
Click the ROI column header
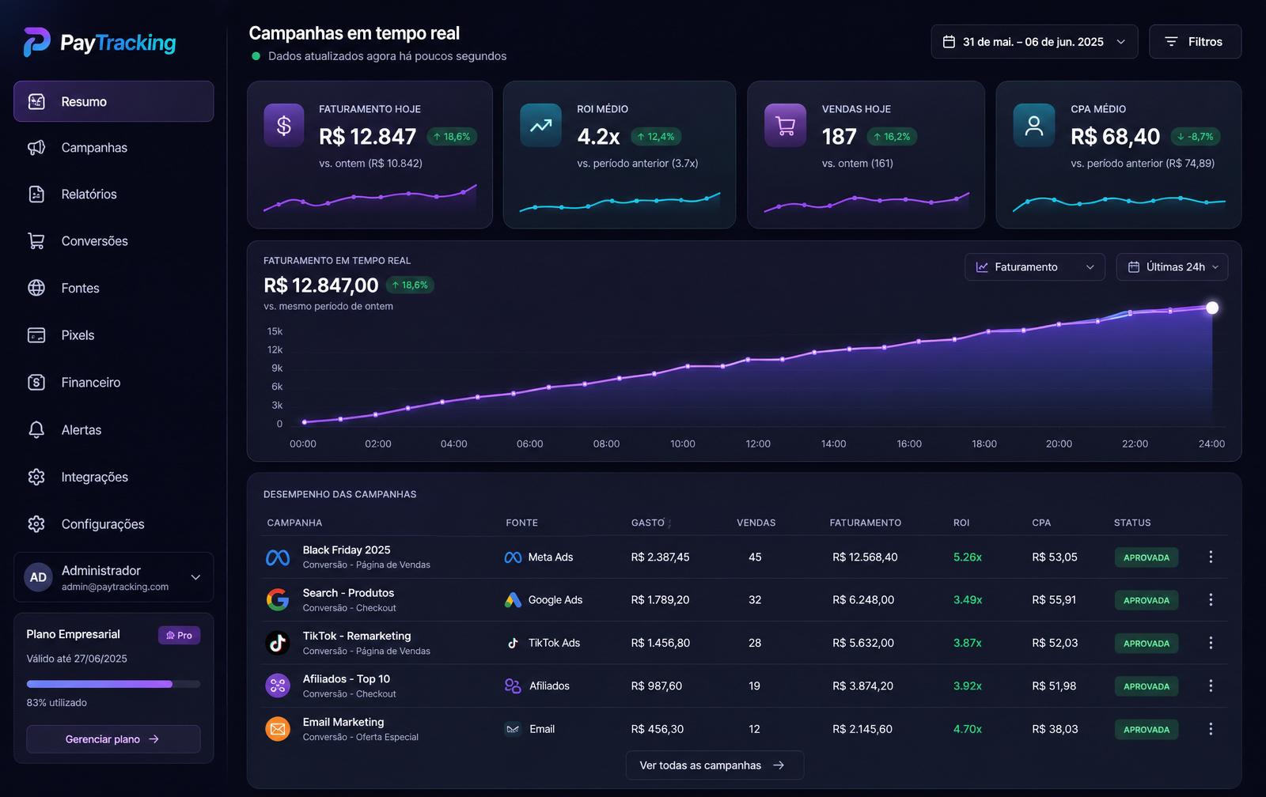point(961,523)
